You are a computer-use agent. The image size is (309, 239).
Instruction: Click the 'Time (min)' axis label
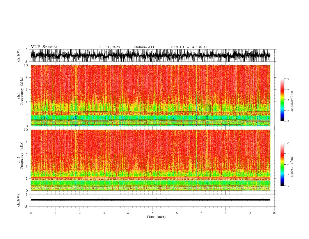(156, 217)
